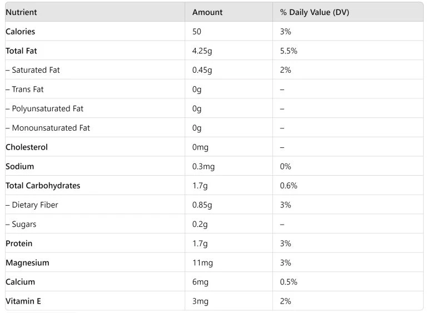Click the Protein row label
427x313 pixels.
19,244
